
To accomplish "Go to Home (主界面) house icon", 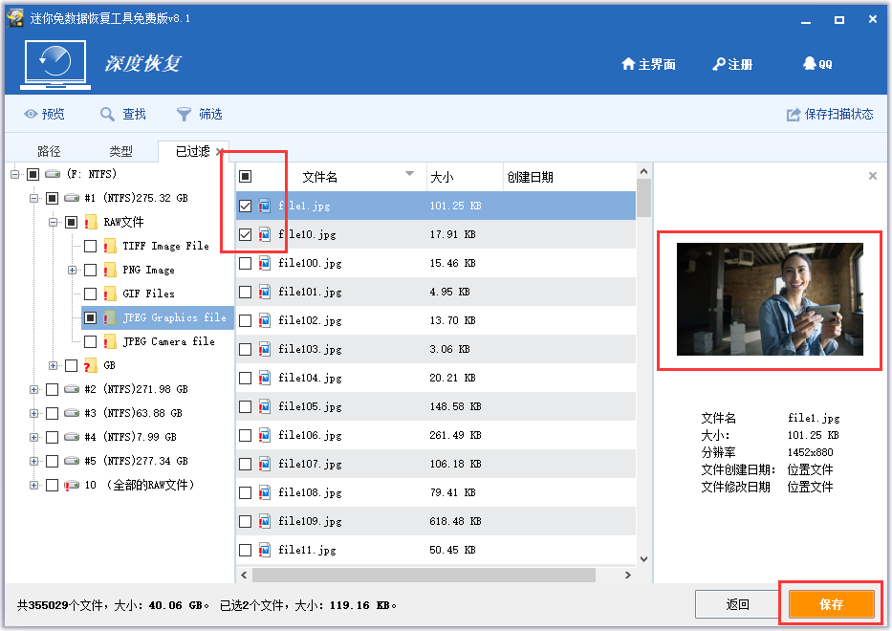I will coord(628,64).
